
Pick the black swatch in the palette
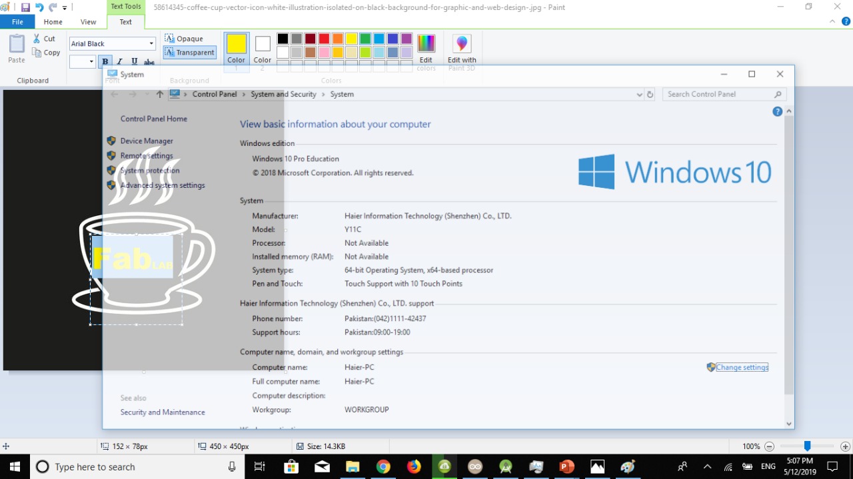click(x=283, y=39)
